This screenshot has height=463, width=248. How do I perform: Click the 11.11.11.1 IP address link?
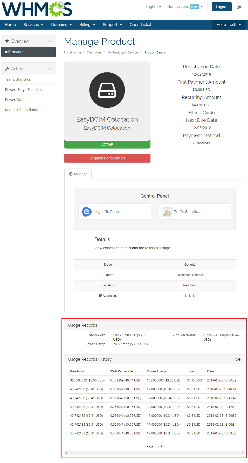tap(190, 296)
